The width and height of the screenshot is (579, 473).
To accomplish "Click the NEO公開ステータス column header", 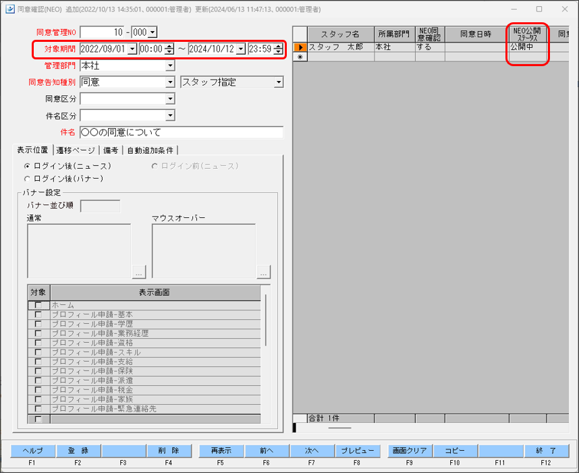I will 527,34.
